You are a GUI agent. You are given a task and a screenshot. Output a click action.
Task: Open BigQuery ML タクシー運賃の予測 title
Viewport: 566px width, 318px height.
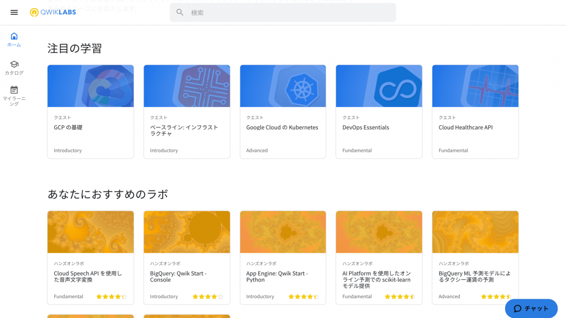[x=475, y=276]
